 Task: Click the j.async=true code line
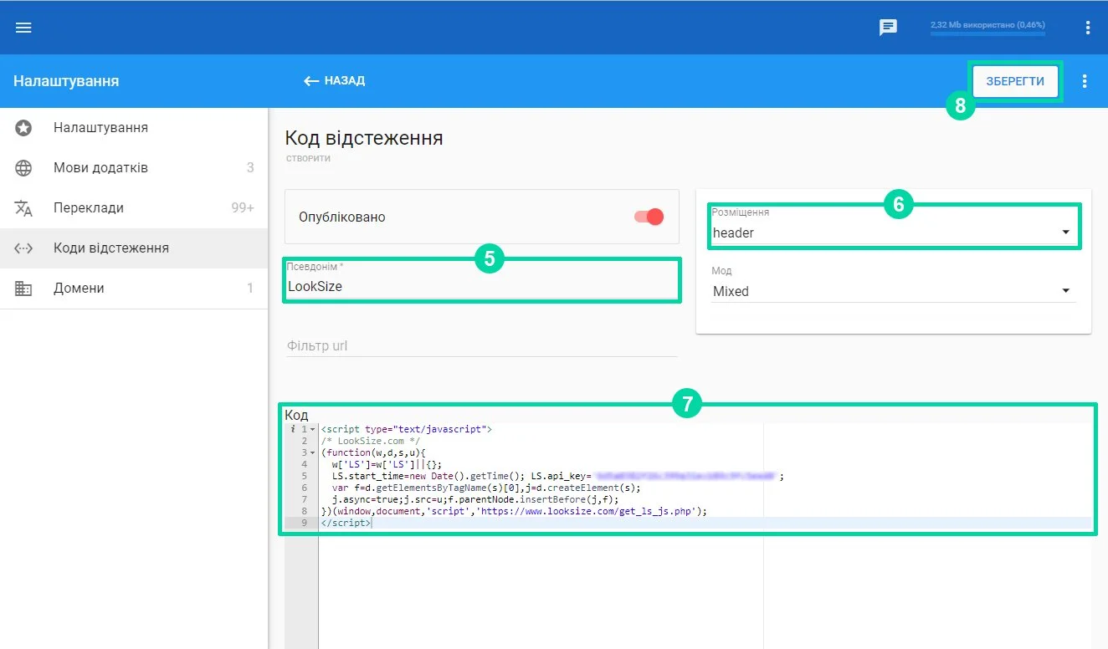pos(475,499)
